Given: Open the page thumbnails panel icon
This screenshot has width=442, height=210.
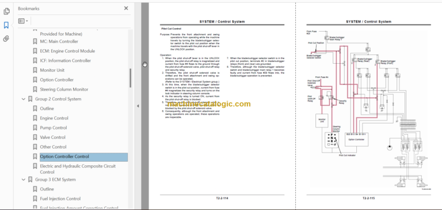Looking at the screenshot, I should [6, 11].
